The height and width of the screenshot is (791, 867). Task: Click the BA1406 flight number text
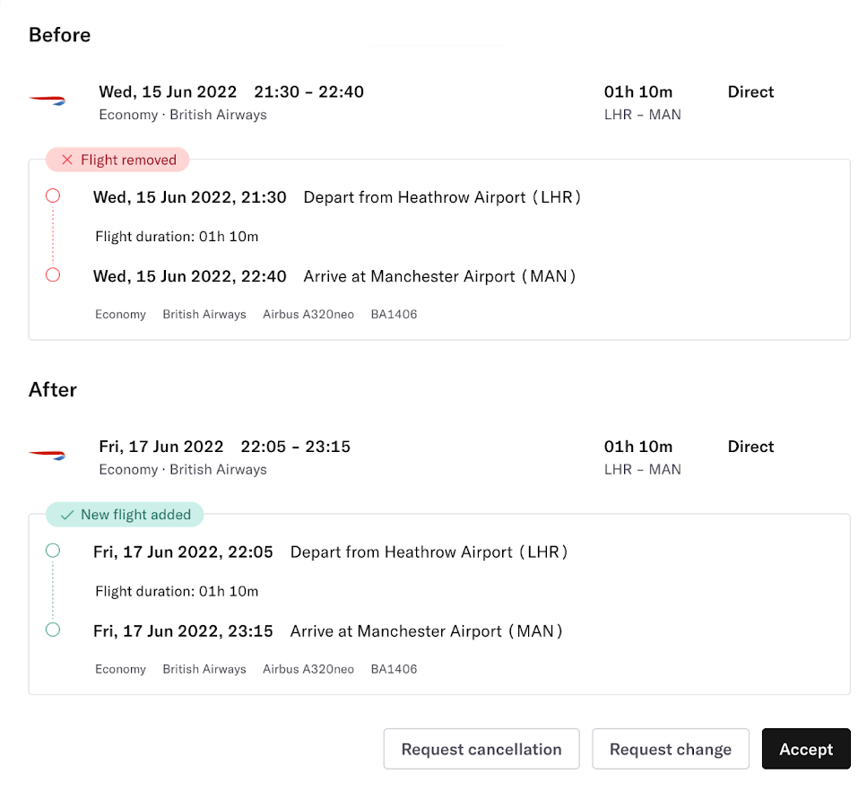click(394, 314)
